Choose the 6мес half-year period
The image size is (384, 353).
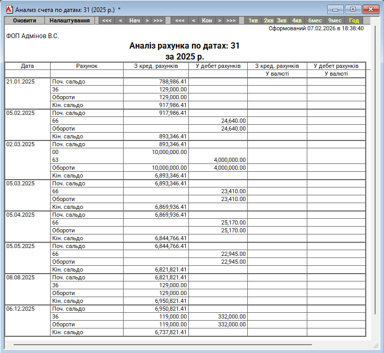point(315,20)
